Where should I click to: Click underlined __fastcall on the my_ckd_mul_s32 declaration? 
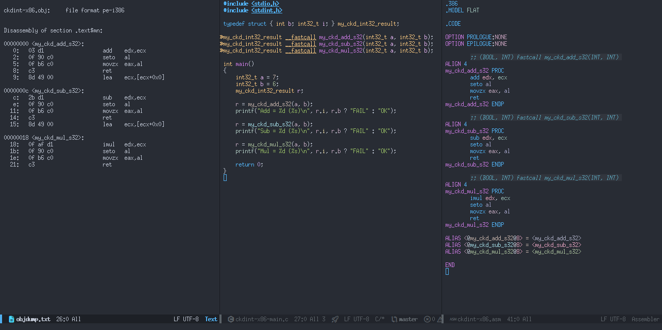pos(300,51)
